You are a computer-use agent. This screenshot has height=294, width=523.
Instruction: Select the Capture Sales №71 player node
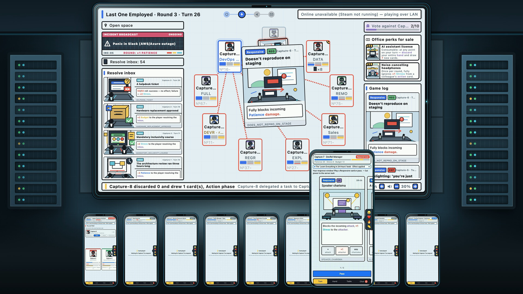pyautogui.click(x=333, y=130)
